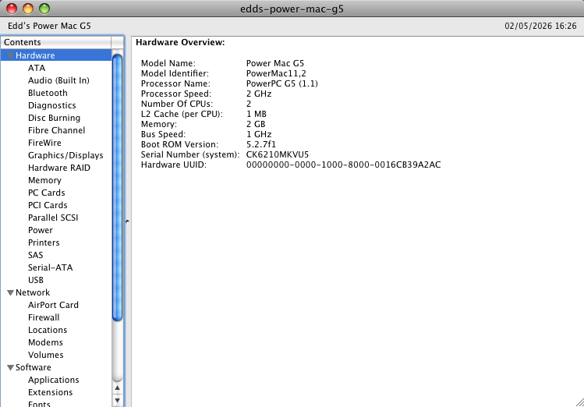The width and height of the screenshot is (584, 407).
Task: Collapse the Software disclosure triangle
Action: [11, 367]
